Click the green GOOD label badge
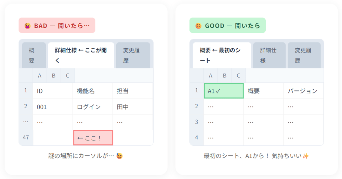The width and height of the screenshot is (342, 179). tap(227, 26)
